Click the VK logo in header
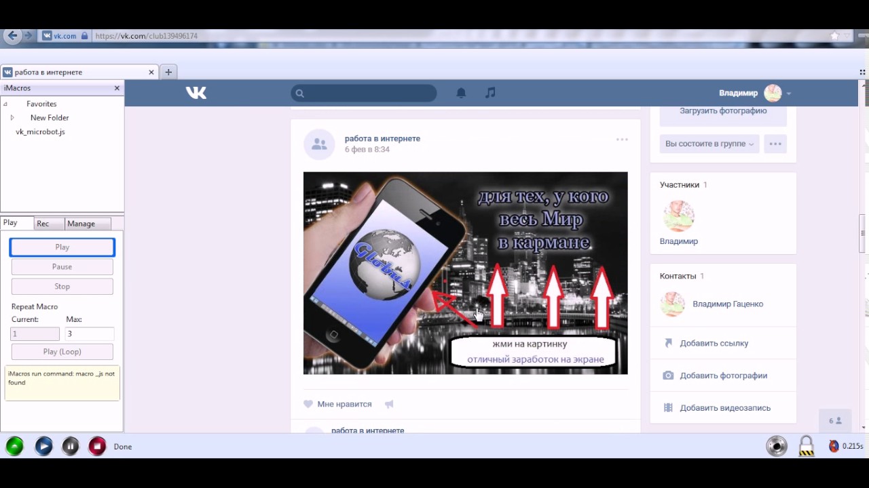 (x=196, y=93)
